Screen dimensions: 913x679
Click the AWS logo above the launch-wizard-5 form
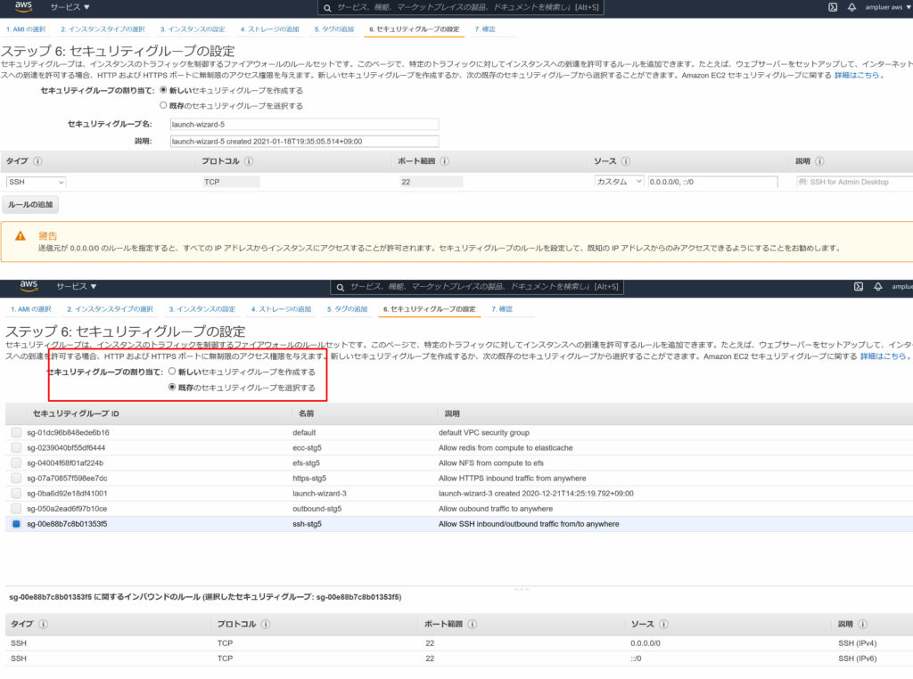pyautogui.click(x=23, y=7)
